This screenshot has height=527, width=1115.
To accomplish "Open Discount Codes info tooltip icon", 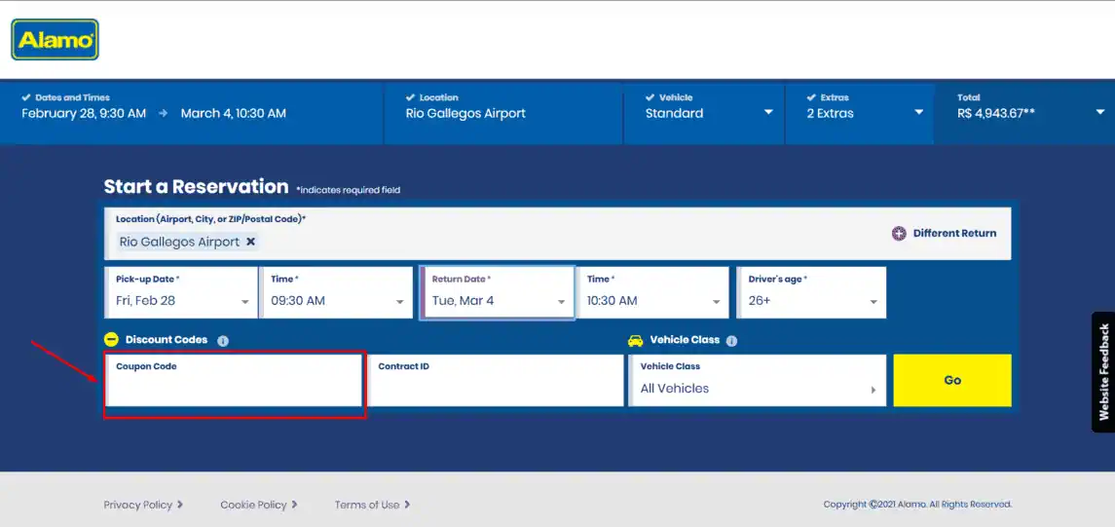I will click(x=223, y=341).
